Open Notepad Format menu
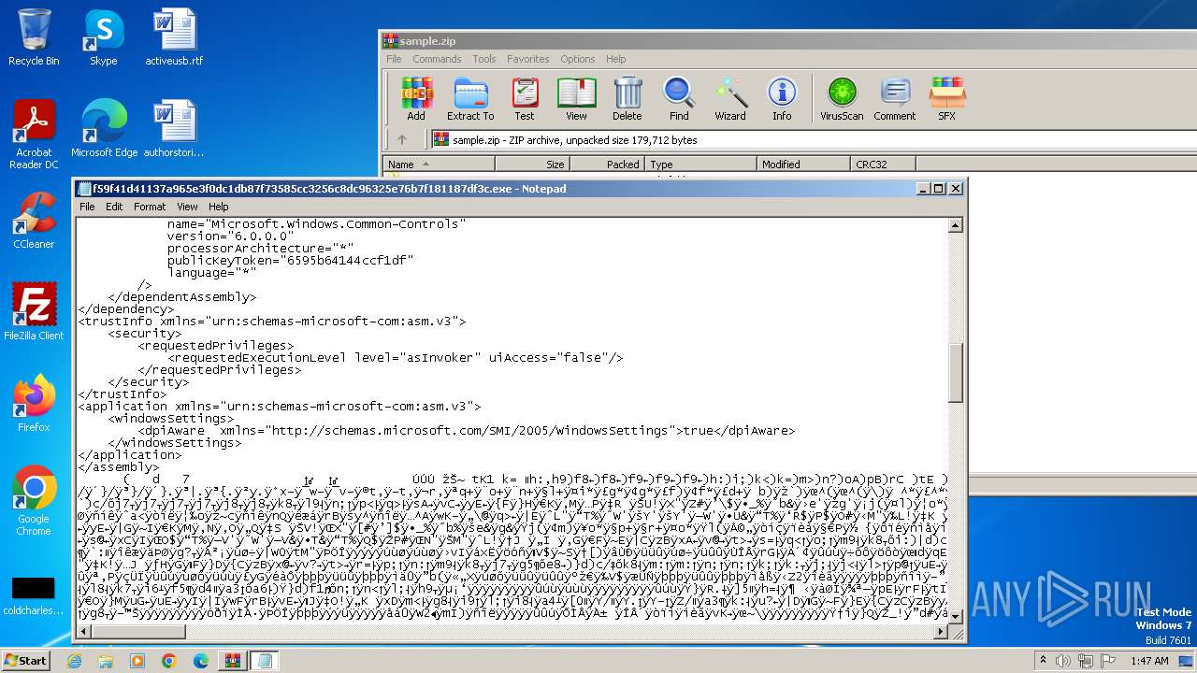This screenshot has width=1197, height=673. pos(149,207)
